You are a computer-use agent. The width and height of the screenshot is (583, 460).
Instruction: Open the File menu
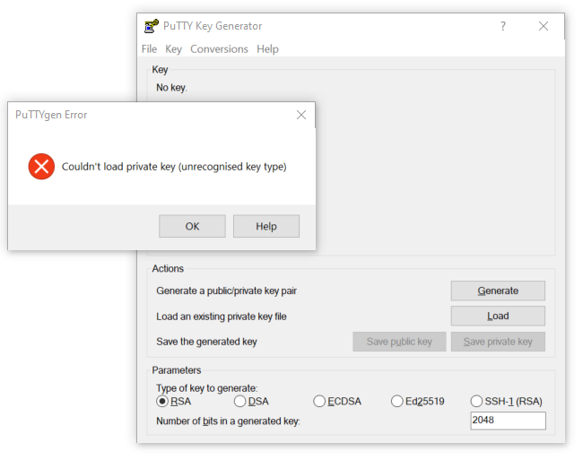click(x=149, y=49)
